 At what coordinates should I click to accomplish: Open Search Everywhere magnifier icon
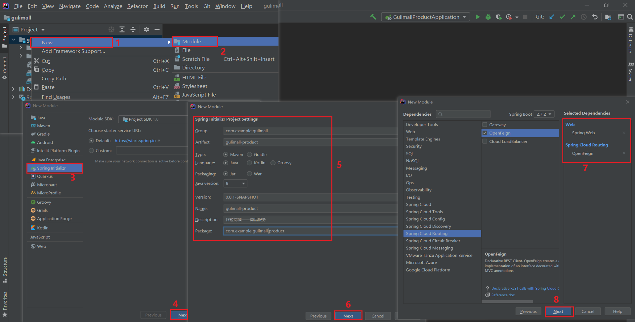[x=630, y=17]
